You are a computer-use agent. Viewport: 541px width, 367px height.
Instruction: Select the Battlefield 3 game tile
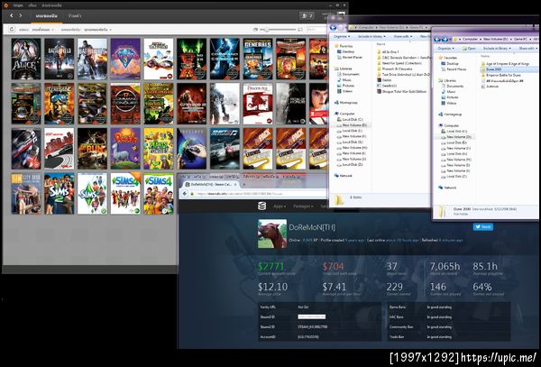click(59, 59)
